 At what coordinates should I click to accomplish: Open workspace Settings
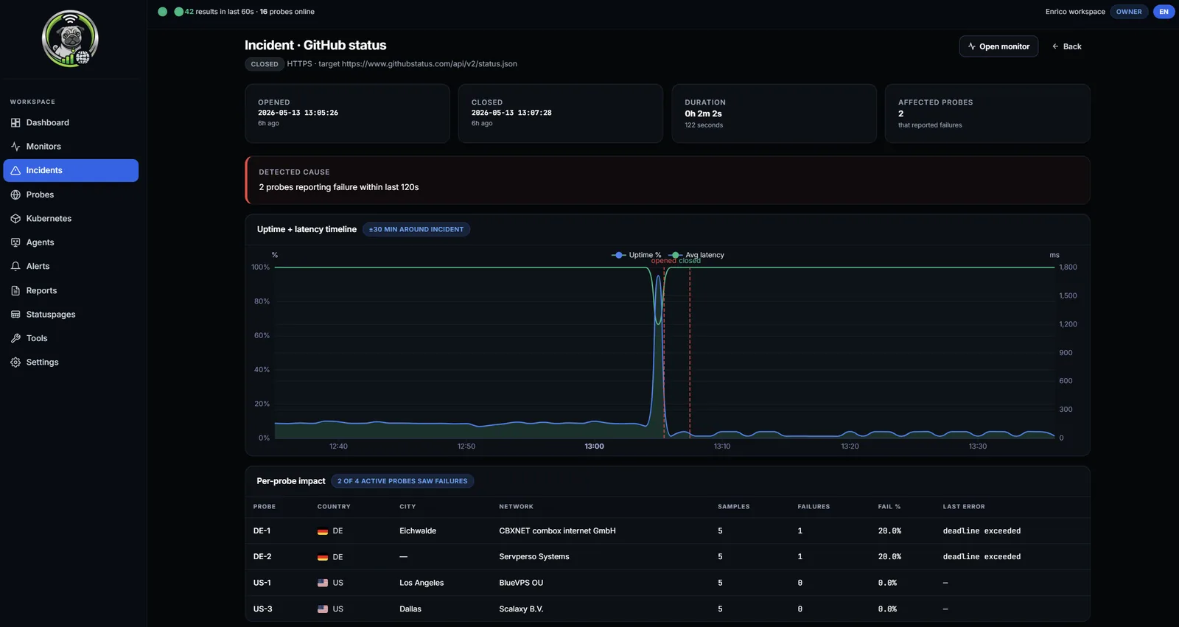pos(71,362)
